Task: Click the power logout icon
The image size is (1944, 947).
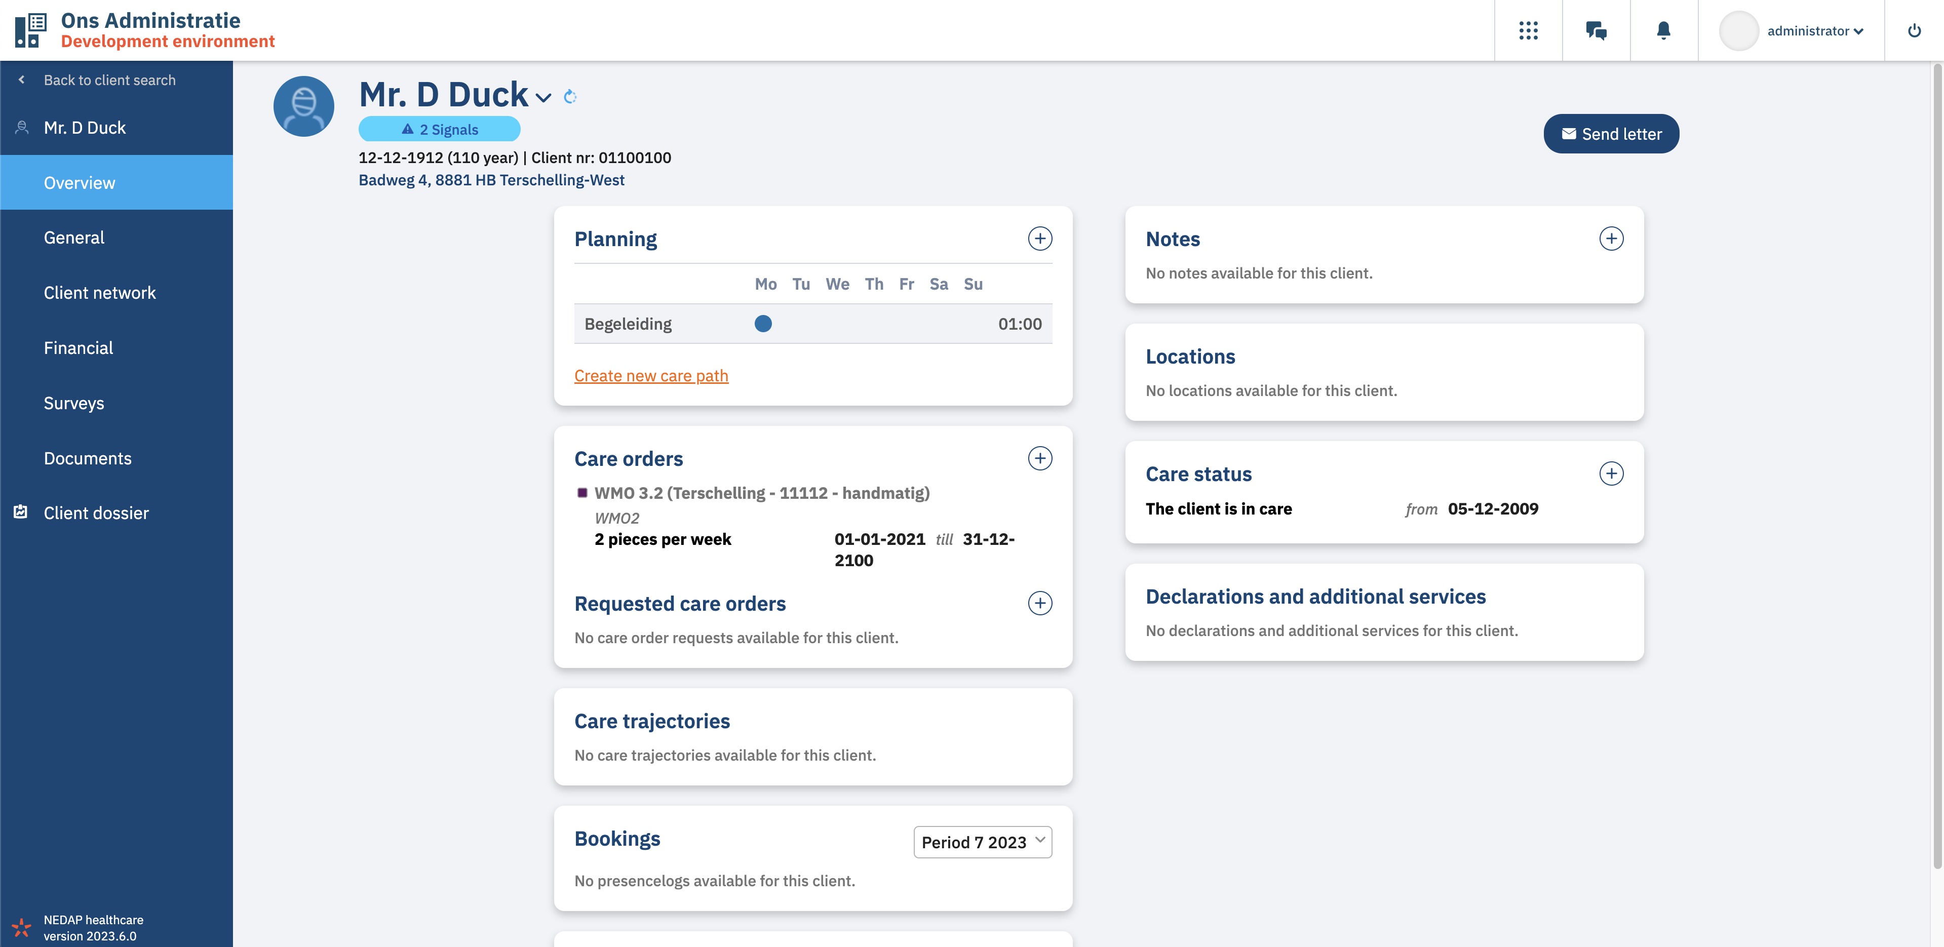Action: click(x=1914, y=30)
